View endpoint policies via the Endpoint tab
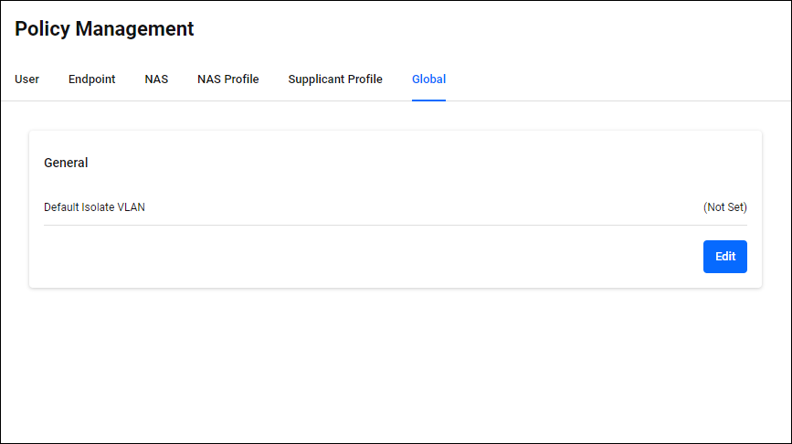 tap(91, 79)
